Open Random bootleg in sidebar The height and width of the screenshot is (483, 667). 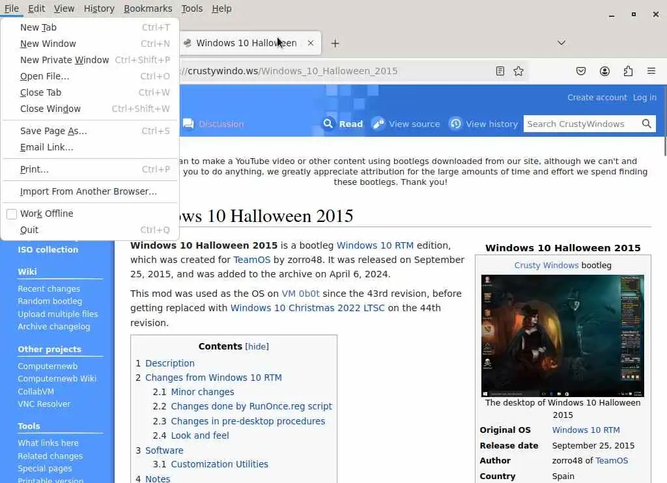coord(50,301)
